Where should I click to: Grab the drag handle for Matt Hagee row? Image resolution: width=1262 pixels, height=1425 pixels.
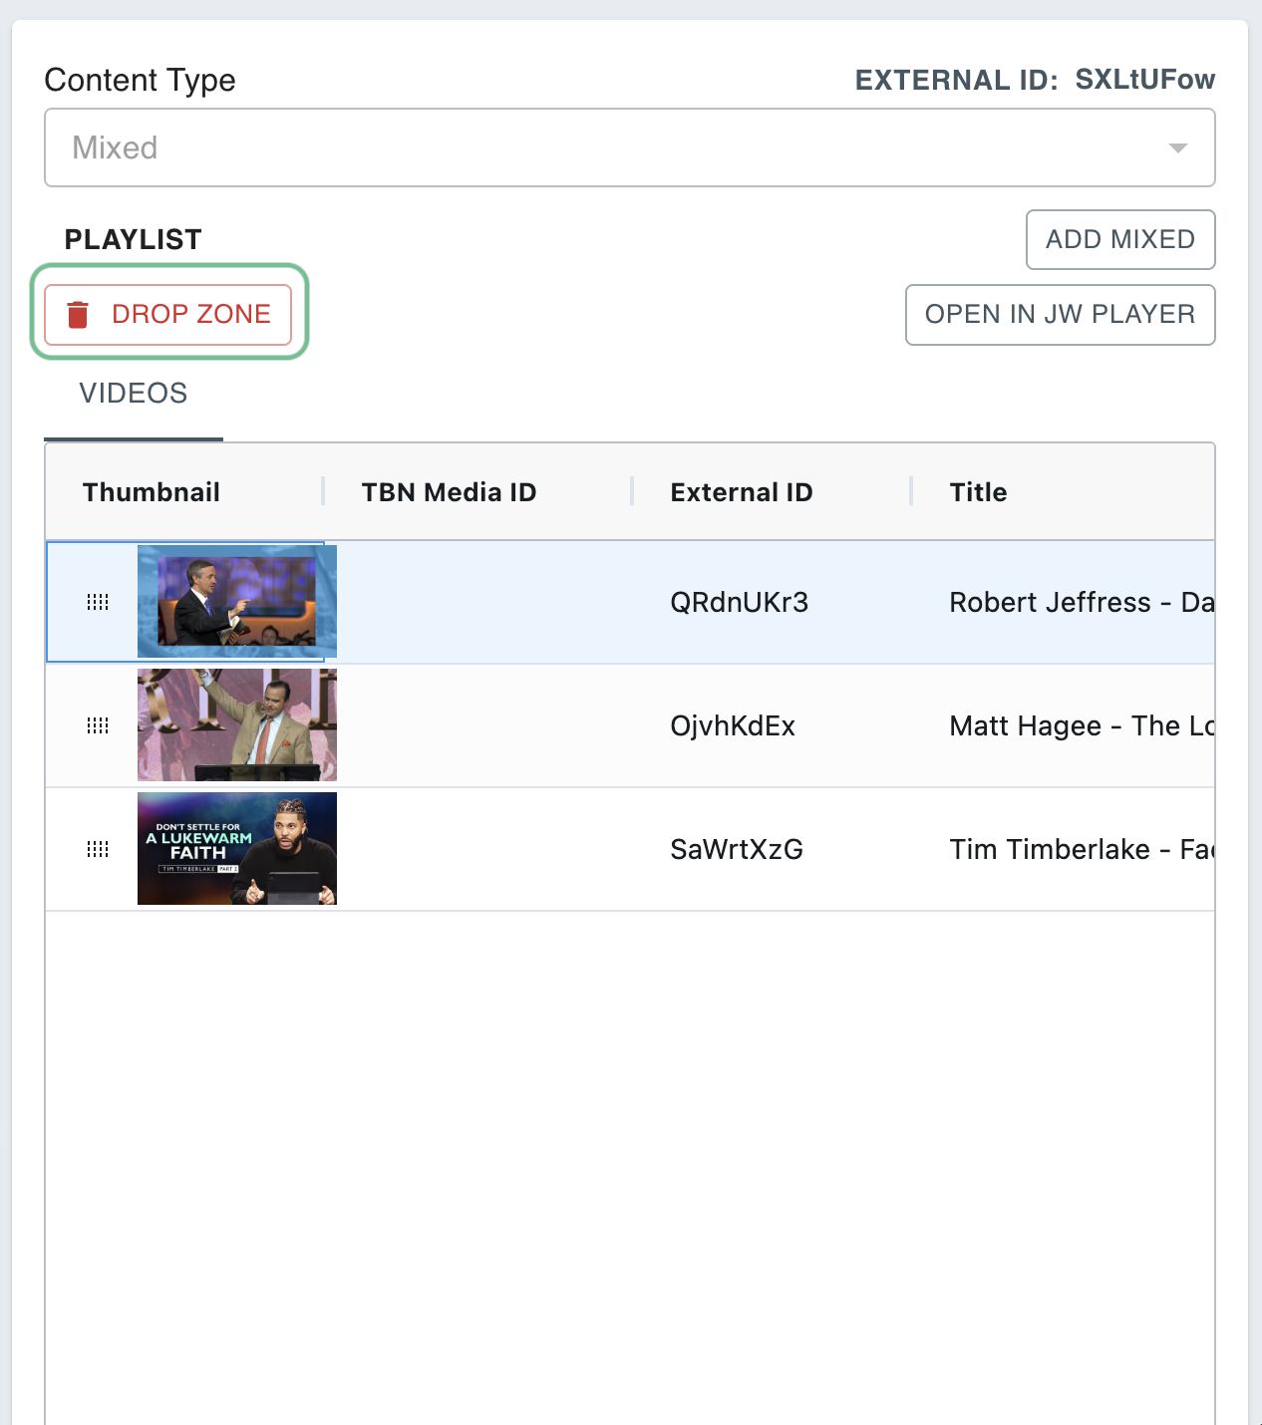click(x=98, y=725)
